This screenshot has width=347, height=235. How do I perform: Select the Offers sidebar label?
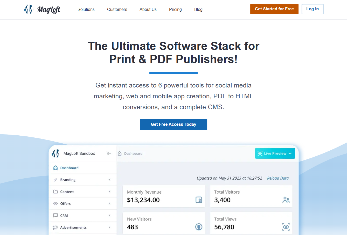coord(65,204)
